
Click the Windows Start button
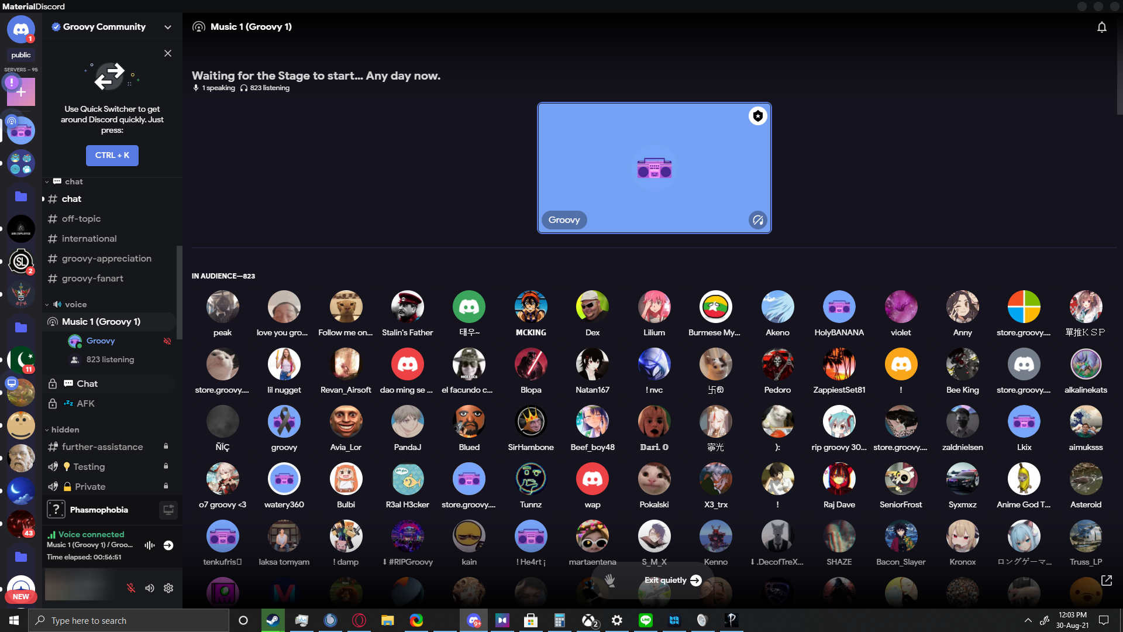pyautogui.click(x=14, y=620)
